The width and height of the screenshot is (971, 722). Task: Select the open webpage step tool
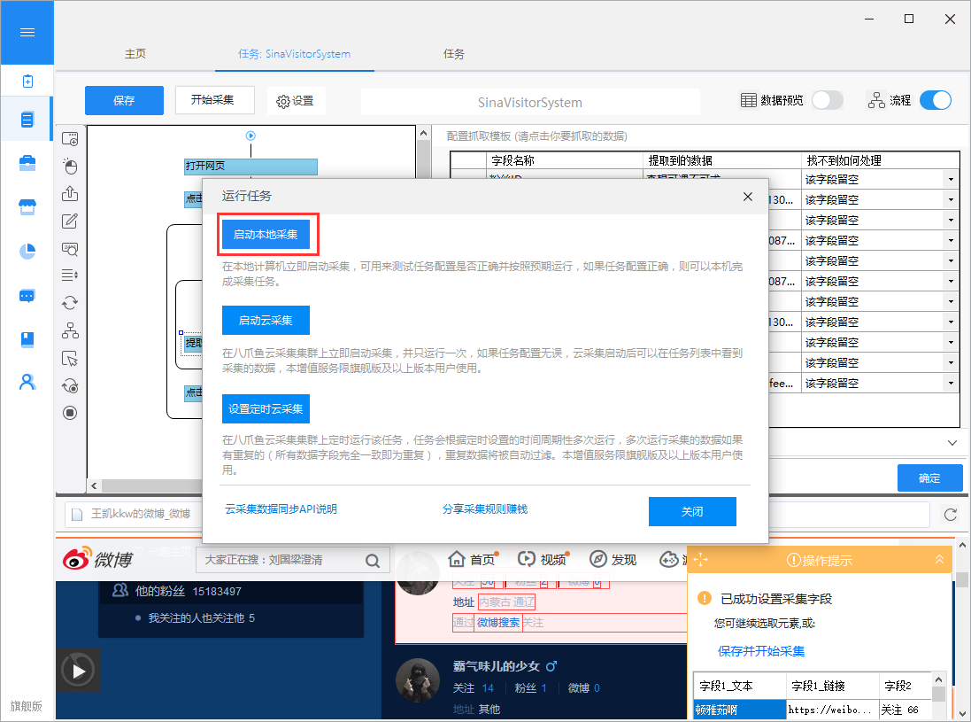point(70,139)
